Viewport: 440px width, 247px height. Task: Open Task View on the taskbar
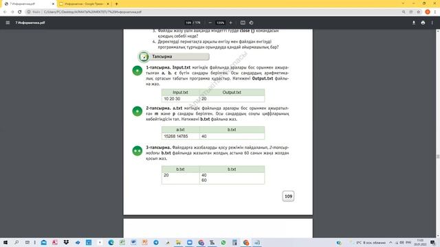click(x=27, y=242)
